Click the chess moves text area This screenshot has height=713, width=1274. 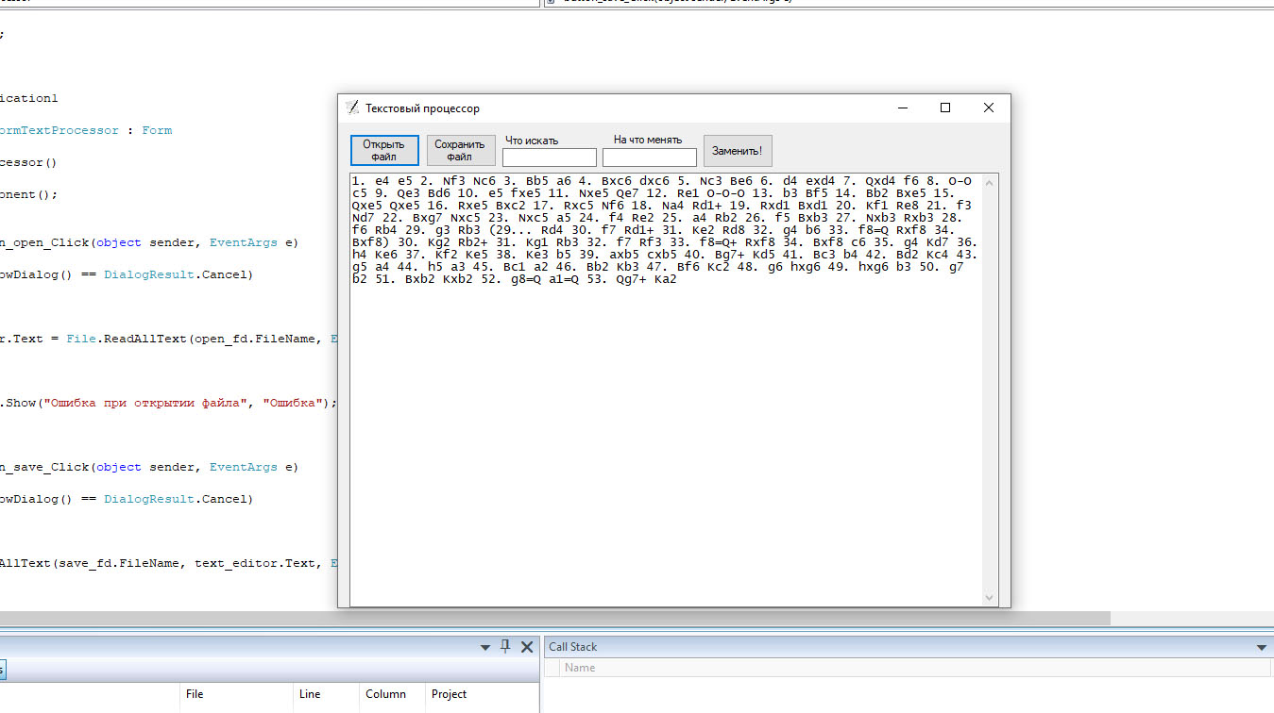[x=667, y=390]
